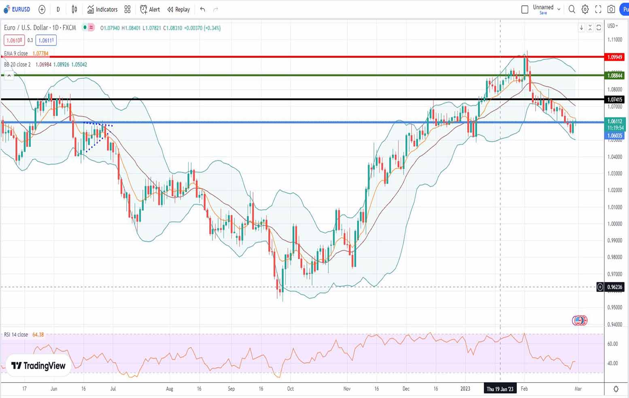The height and width of the screenshot is (398, 629).
Task: Start bar Replay mode
Action: [178, 9]
